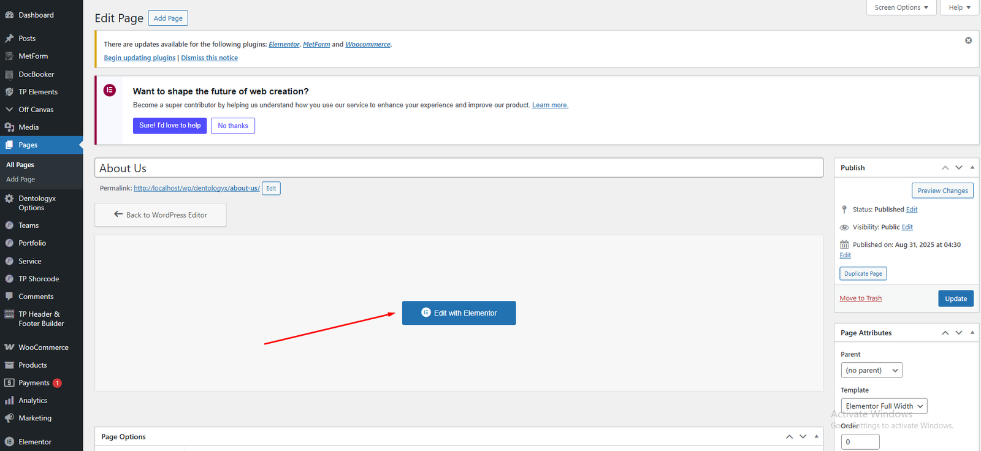
Task: Click the Edit with Elementor button
Action: click(x=459, y=313)
